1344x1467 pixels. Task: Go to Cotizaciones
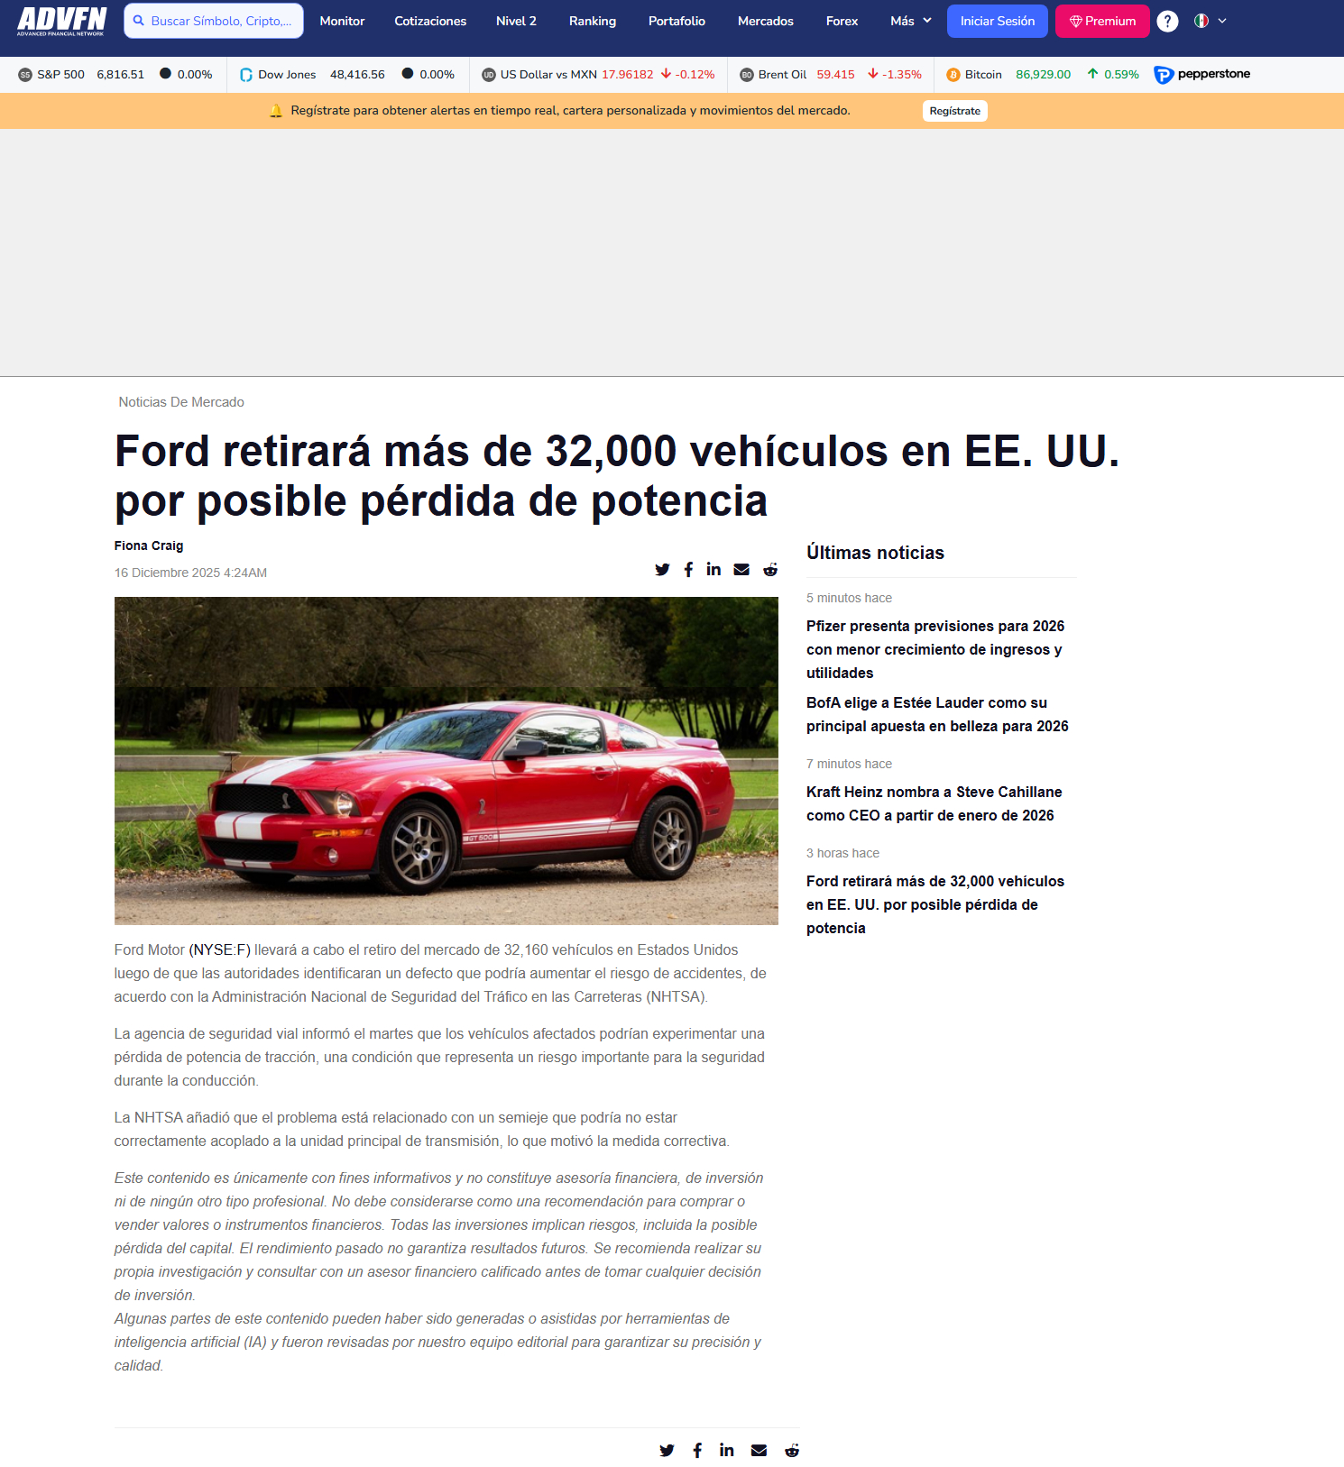pos(430,21)
